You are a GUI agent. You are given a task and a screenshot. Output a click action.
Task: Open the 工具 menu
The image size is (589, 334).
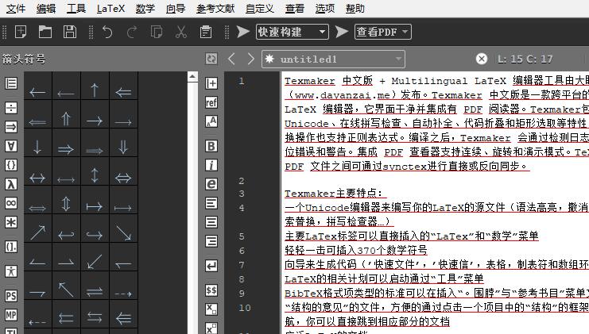[x=76, y=8]
